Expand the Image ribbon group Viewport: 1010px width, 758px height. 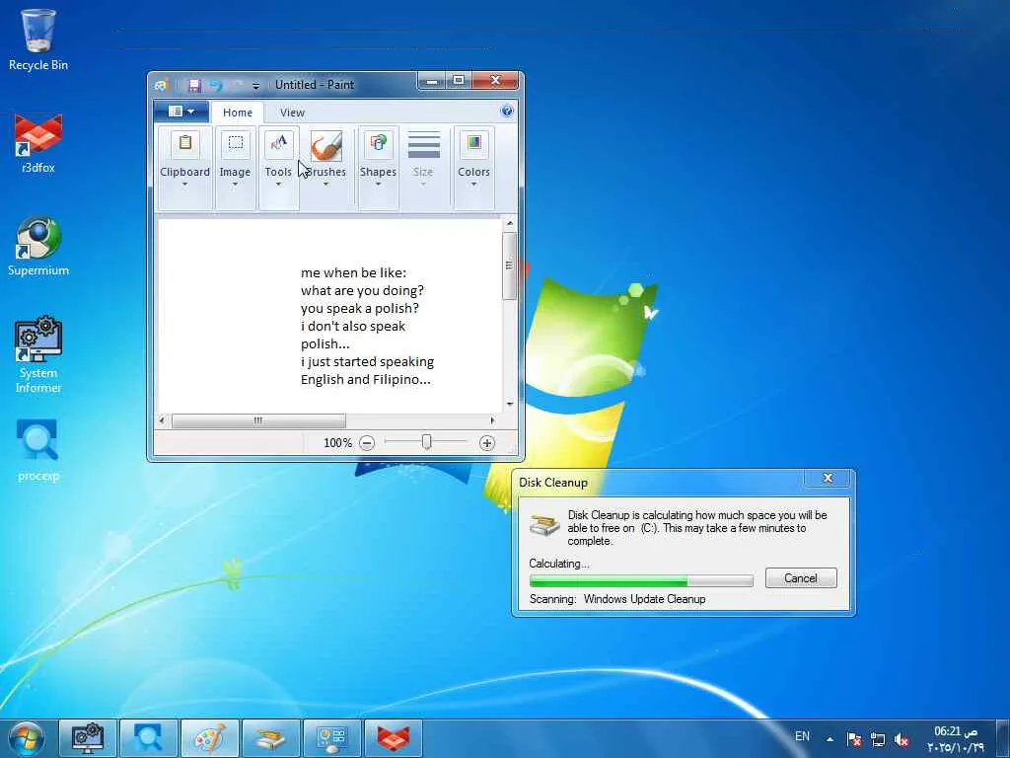(235, 169)
